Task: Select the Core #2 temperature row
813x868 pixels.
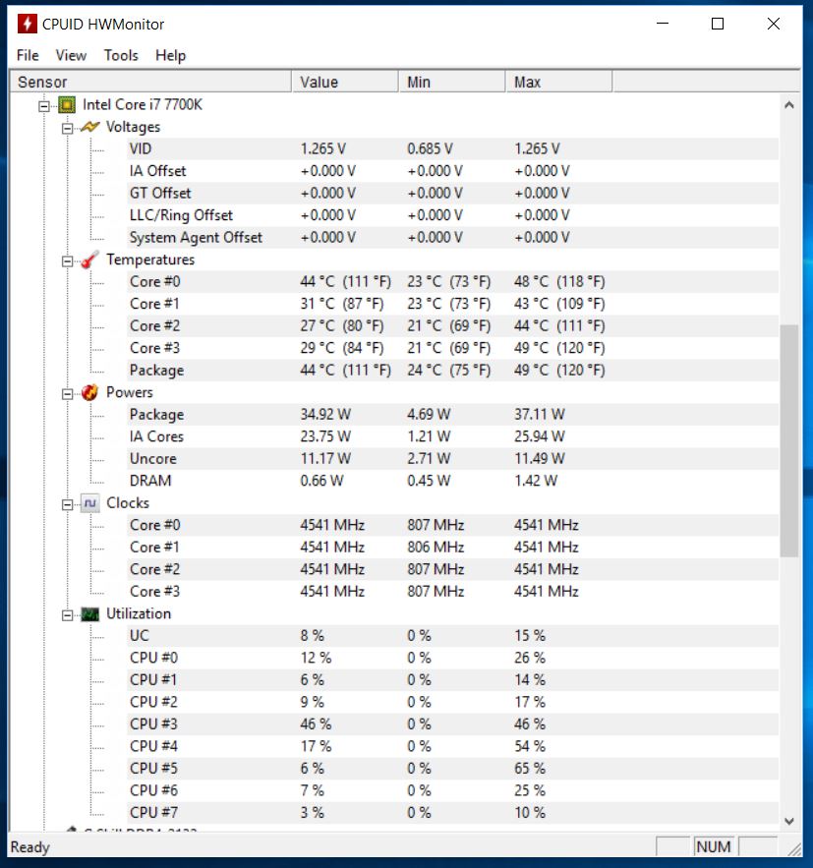Action: (452, 326)
